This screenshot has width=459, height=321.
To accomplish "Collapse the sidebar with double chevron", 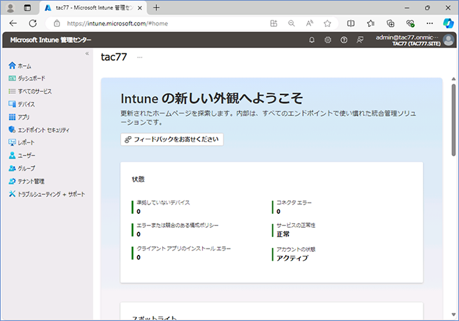I will (87, 53).
